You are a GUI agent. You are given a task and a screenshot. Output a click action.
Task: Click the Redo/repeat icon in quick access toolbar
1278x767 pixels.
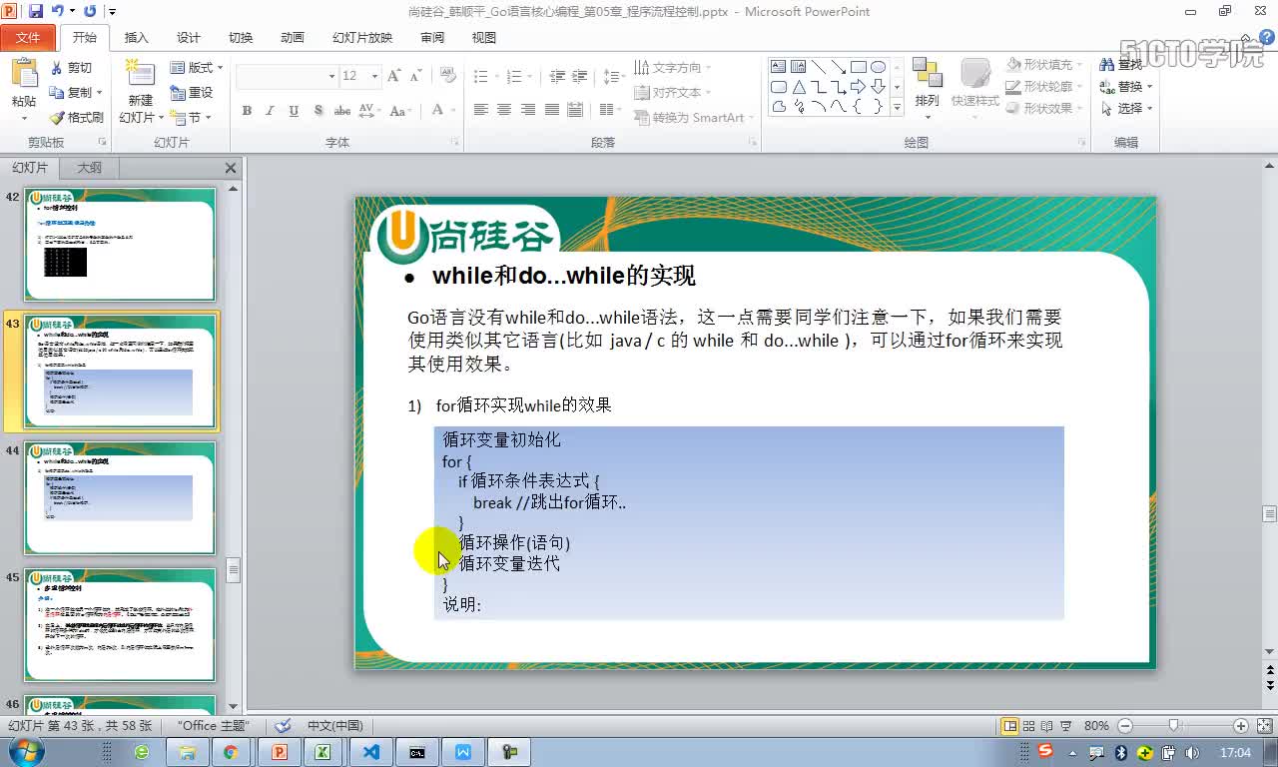coord(90,11)
